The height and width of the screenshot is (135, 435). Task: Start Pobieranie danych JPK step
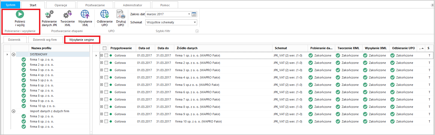[49, 14]
